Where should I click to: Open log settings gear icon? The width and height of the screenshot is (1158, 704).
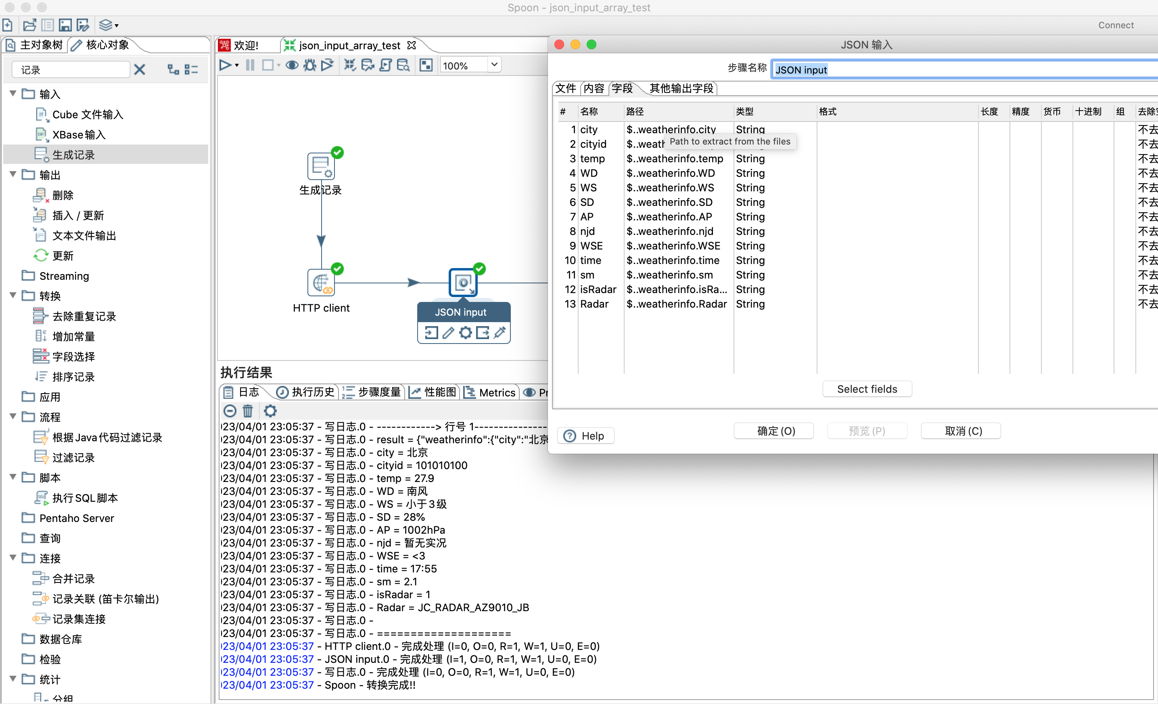pyautogui.click(x=270, y=411)
